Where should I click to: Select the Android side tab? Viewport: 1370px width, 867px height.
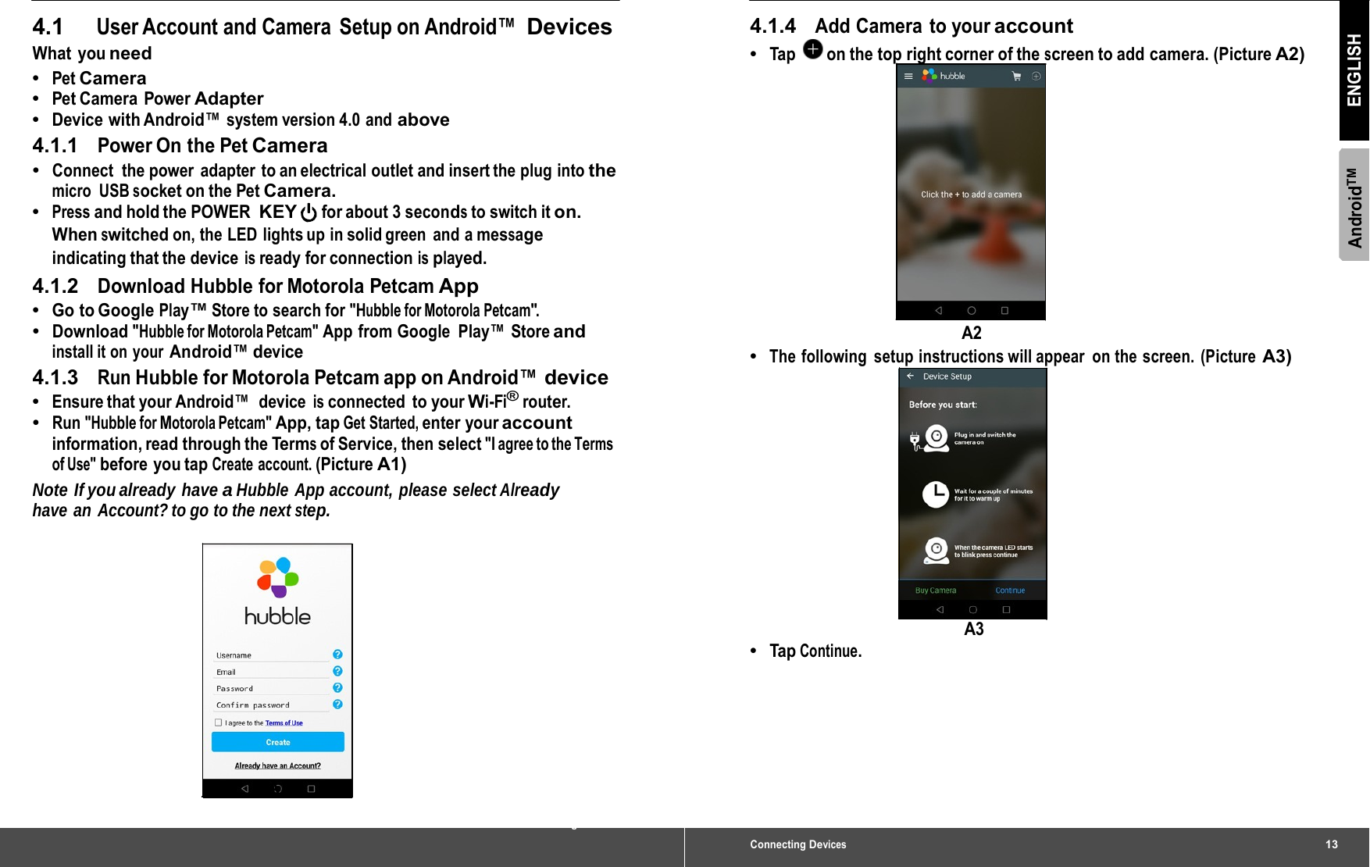coord(1354,205)
